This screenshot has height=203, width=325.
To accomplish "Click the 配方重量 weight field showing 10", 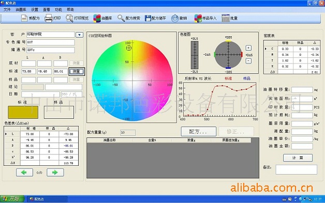I will (x=128, y=132).
